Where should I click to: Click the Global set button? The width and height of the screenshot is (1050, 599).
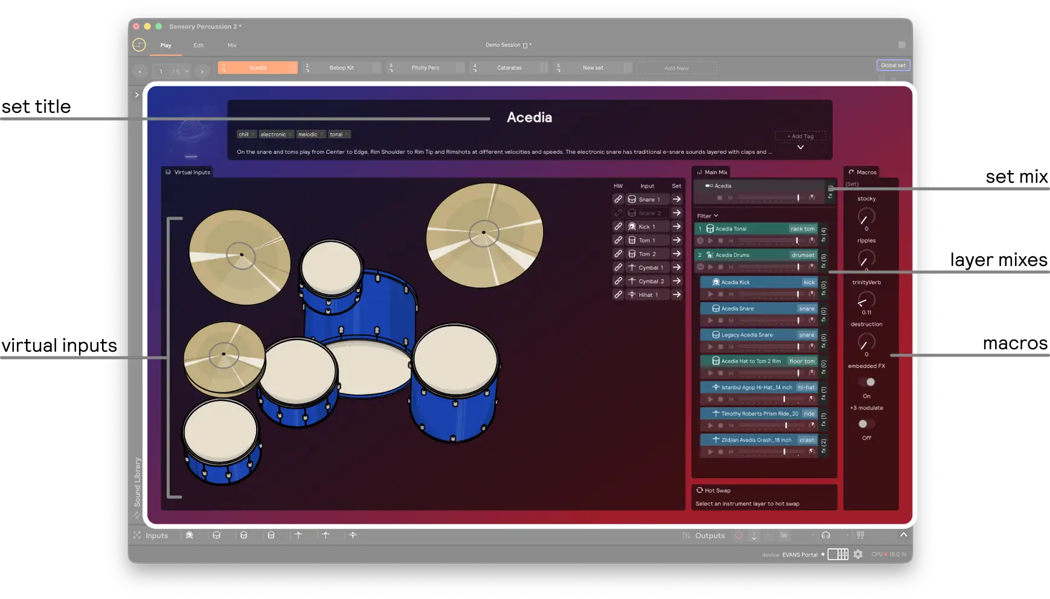coord(893,65)
